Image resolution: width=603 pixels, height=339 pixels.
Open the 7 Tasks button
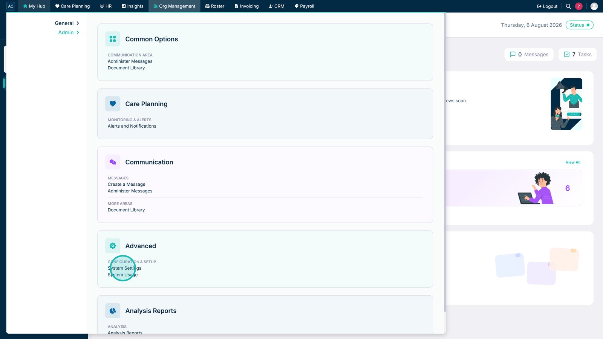click(x=578, y=54)
